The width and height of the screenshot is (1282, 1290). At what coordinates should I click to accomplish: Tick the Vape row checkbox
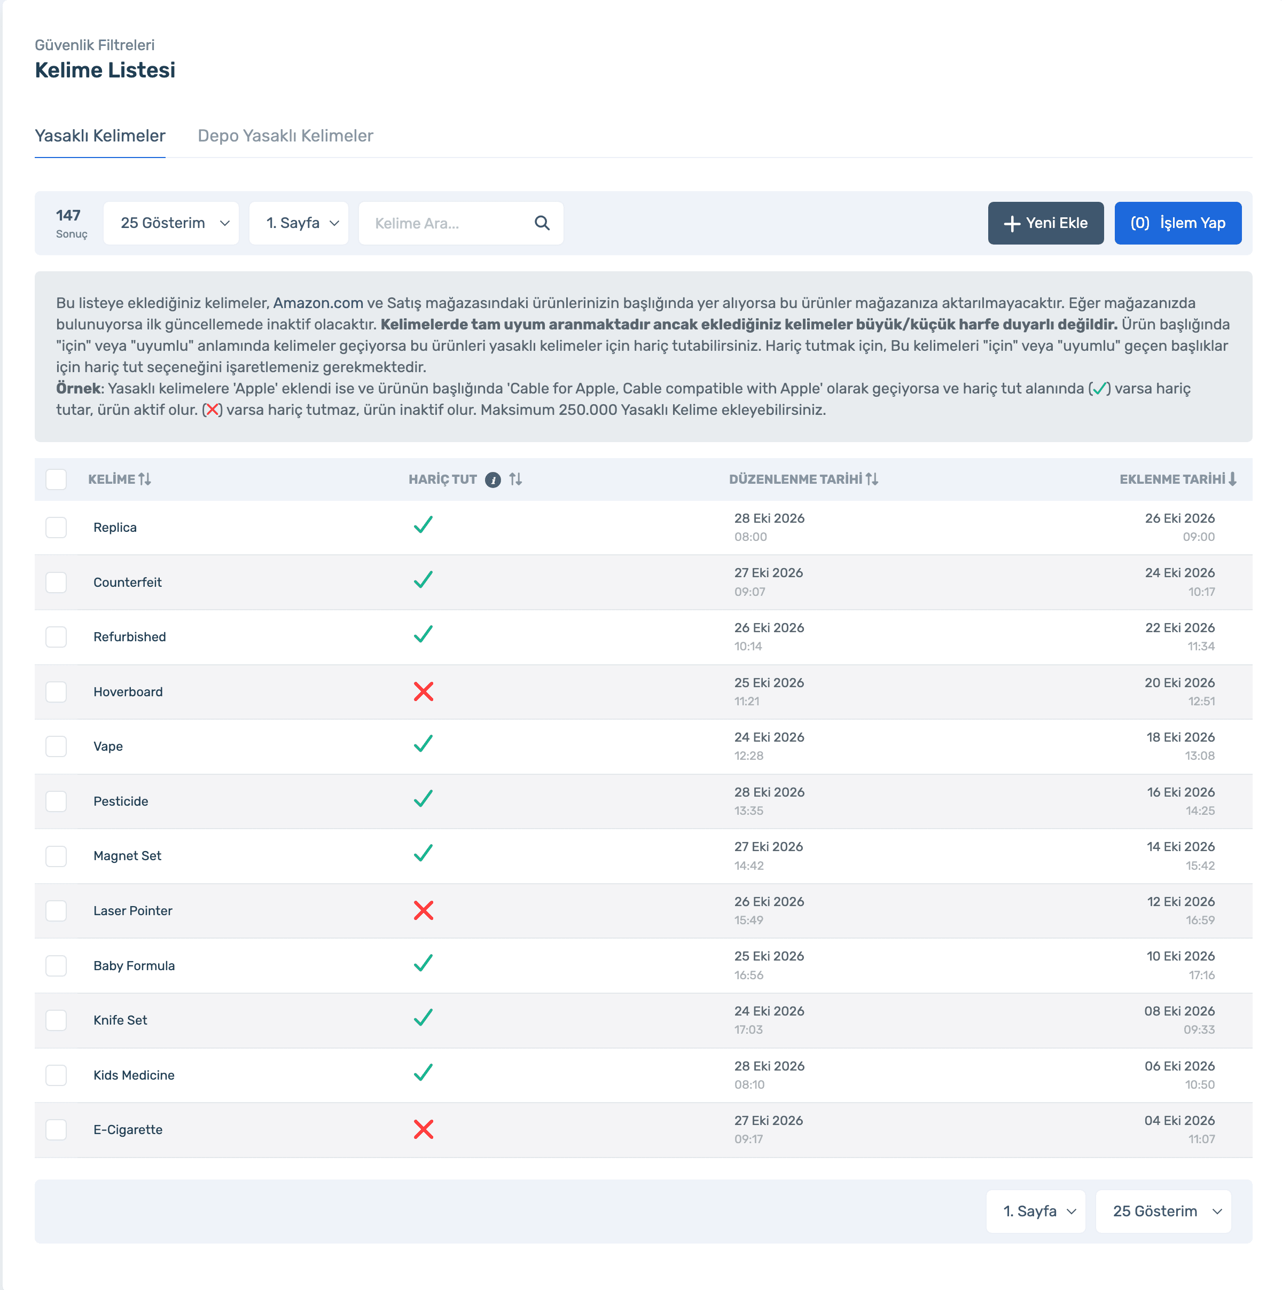(x=56, y=746)
